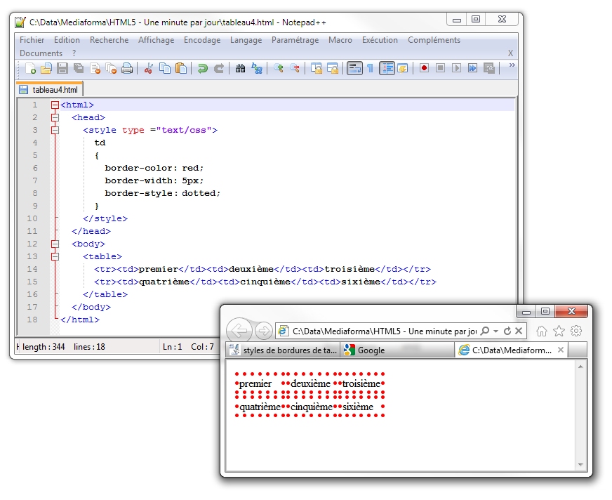Switch to the Google browser tab
This screenshot has width=612, height=500.
point(371,350)
